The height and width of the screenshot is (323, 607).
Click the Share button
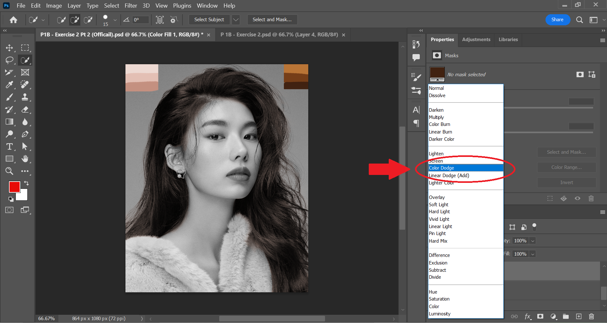[557, 20]
